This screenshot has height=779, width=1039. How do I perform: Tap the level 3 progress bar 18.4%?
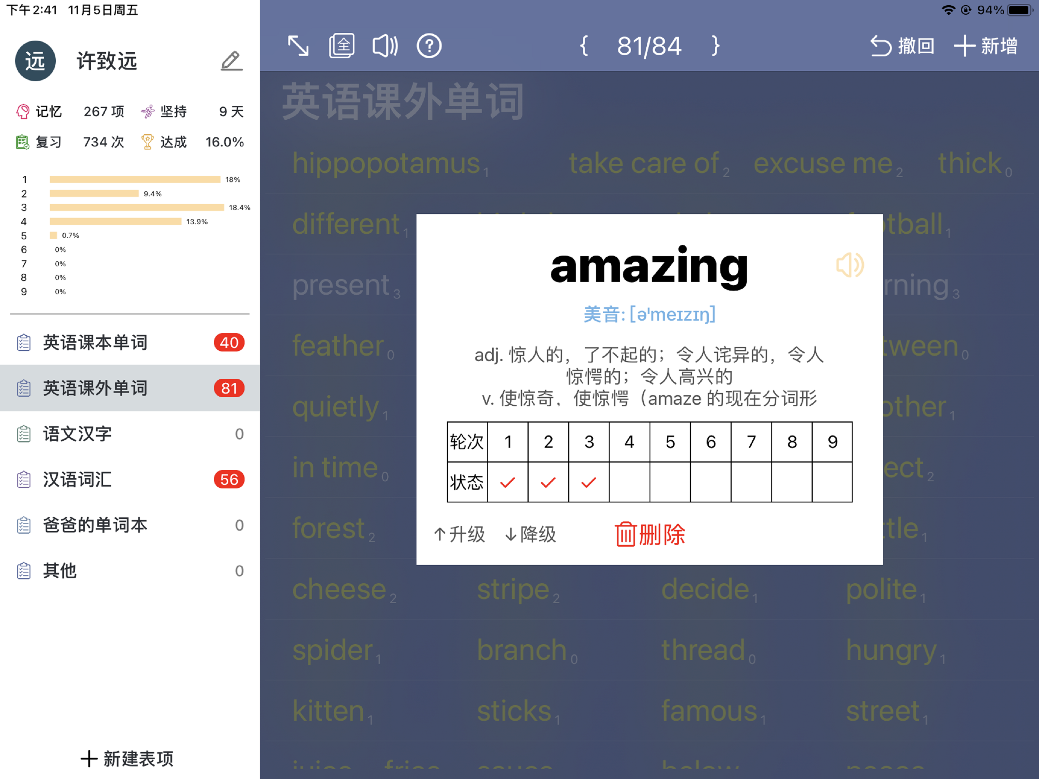tap(137, 207)
